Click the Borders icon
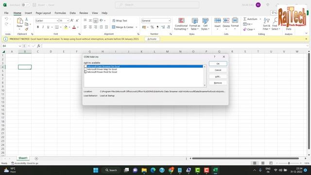Image resolution: width=311 pixels, height=175 pixels. (x=57, y=27)
